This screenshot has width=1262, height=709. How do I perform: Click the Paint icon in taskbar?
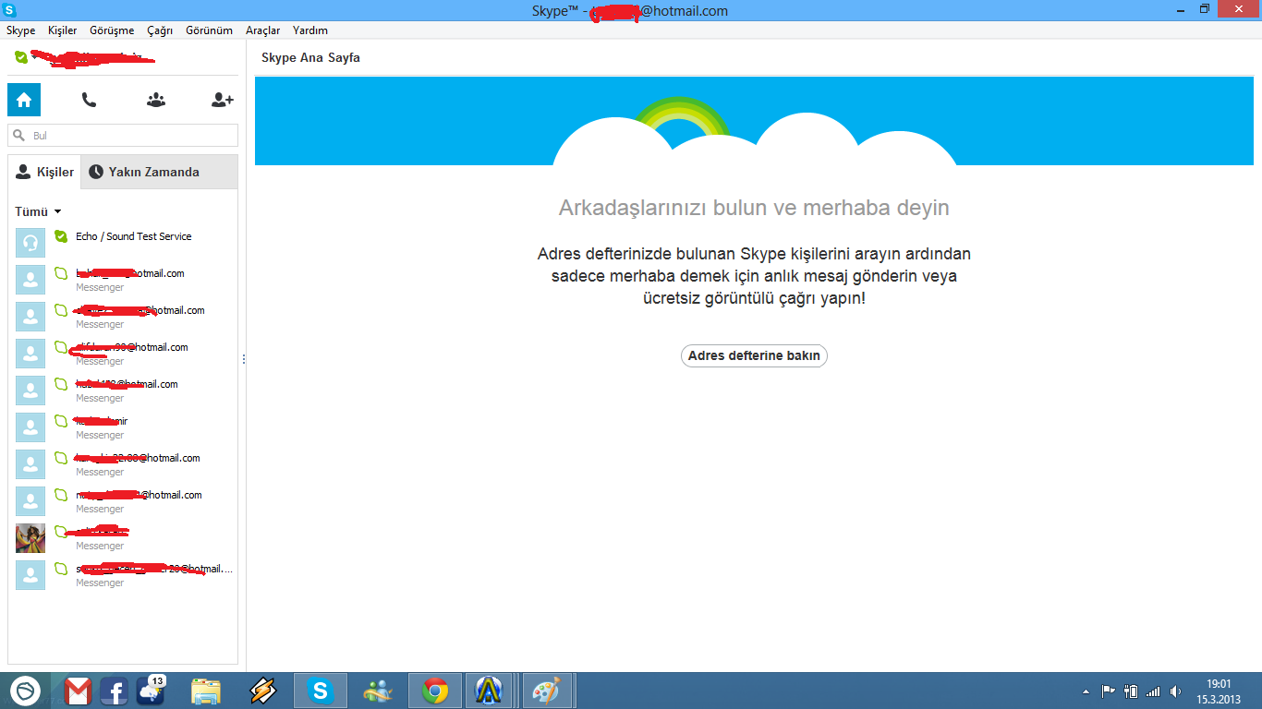[x=548, y=691]
